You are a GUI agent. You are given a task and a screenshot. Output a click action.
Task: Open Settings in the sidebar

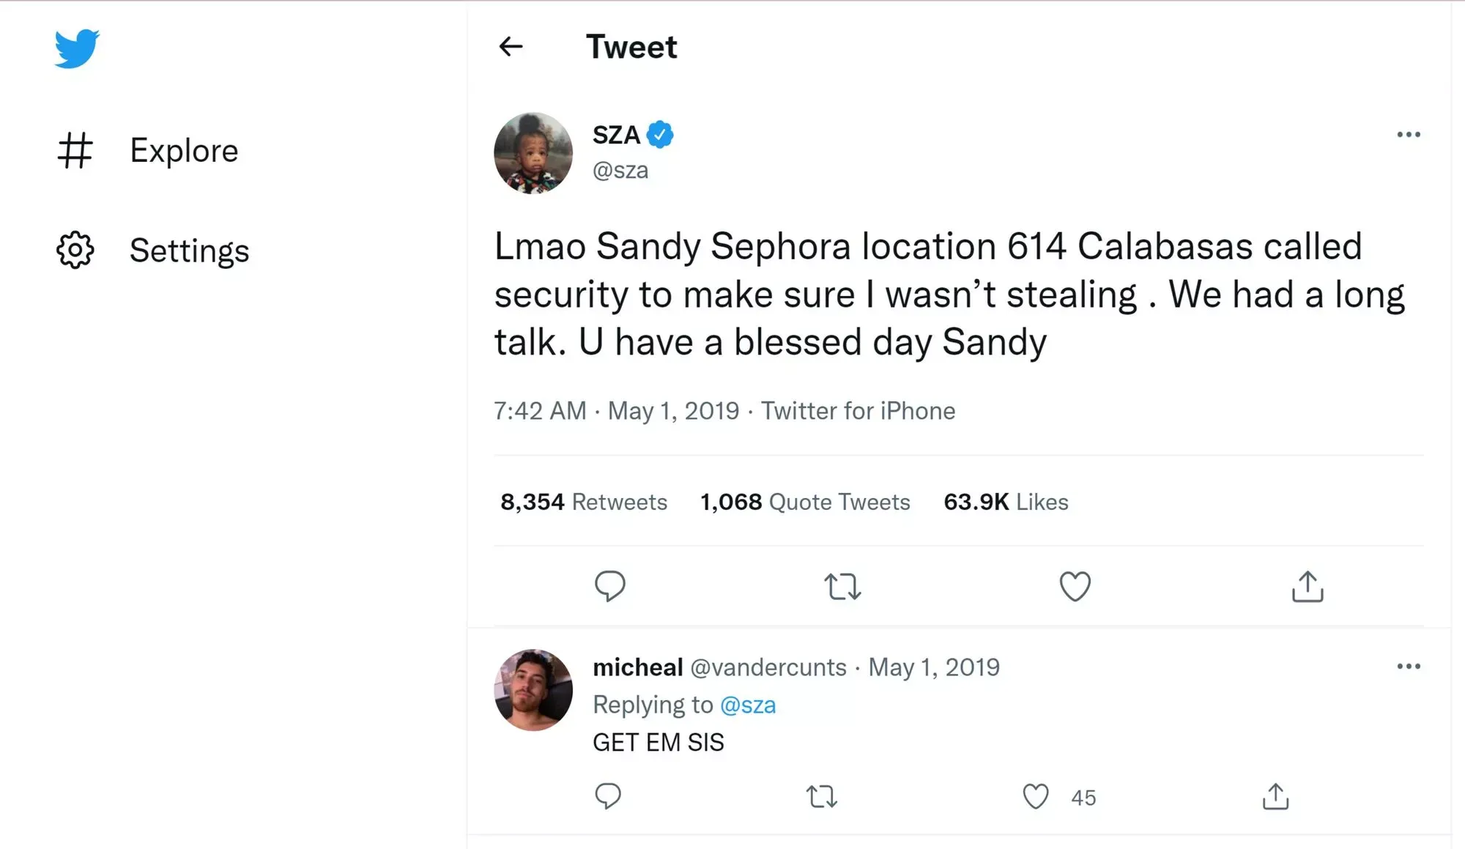[189, 251]
